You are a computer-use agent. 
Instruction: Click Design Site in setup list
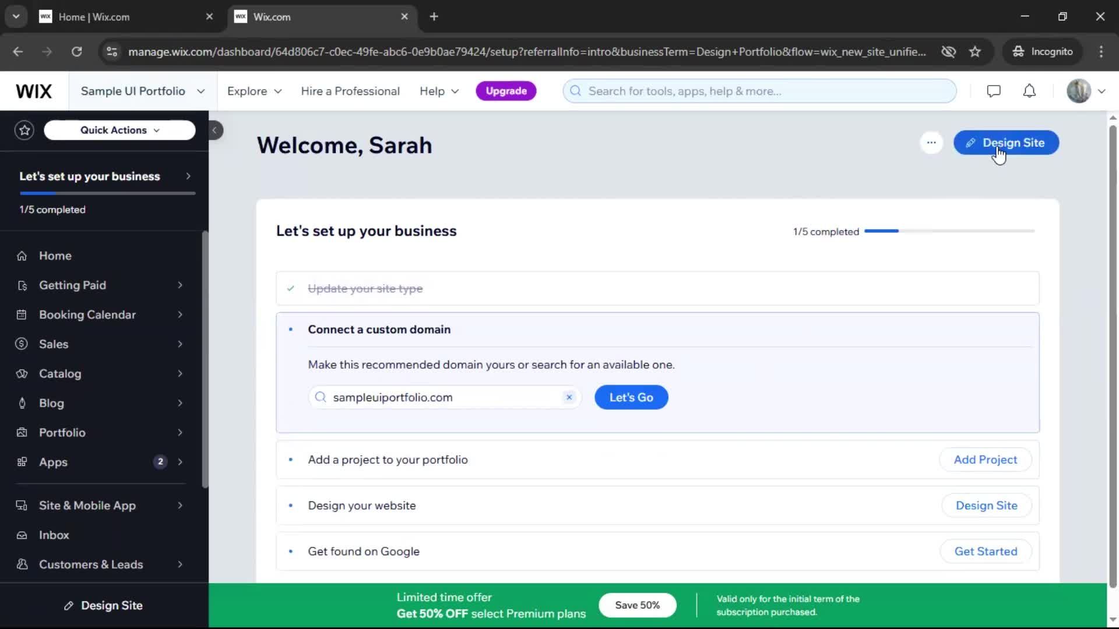[x=986, y=506]
